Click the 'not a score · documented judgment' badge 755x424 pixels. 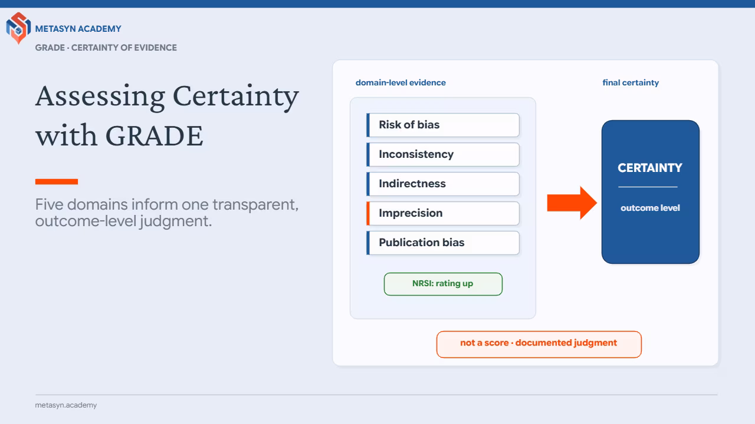click(539, 344)
